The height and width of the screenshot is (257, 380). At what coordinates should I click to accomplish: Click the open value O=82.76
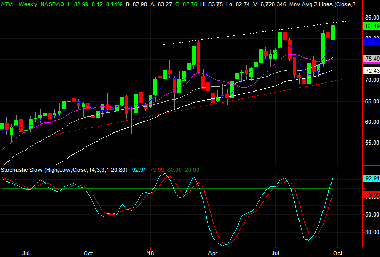pos(186,4)
